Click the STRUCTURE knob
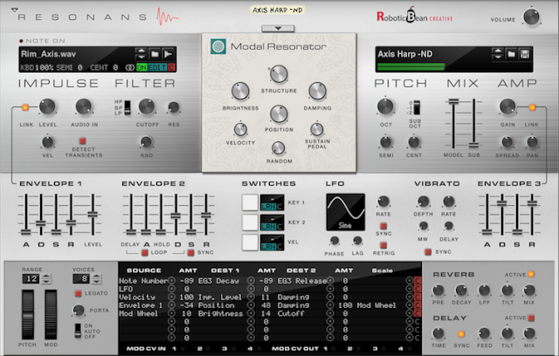559x356 pixels. click(x=279, y=74)
